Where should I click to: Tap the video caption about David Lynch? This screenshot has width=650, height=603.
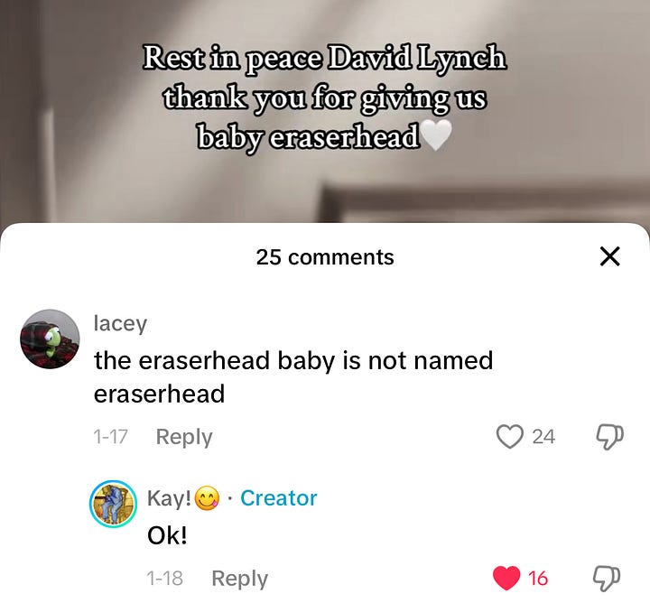click(x=325, y=97)
